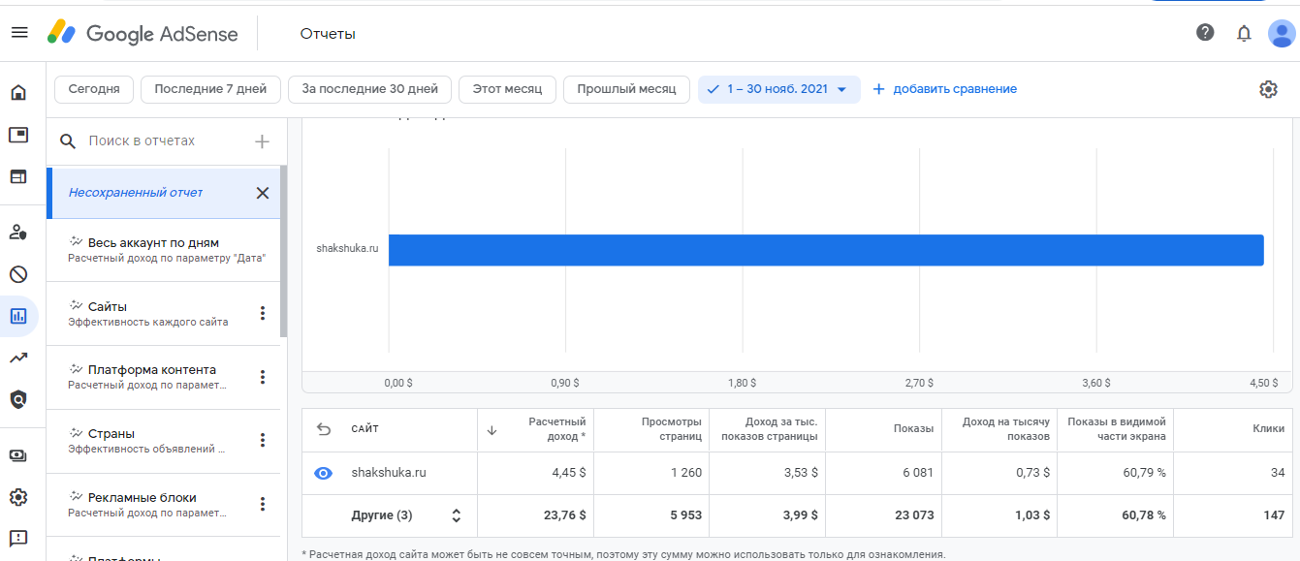Open the Help question mark icon
The height and width of the screenshot is (561, 1300).
1205,33
